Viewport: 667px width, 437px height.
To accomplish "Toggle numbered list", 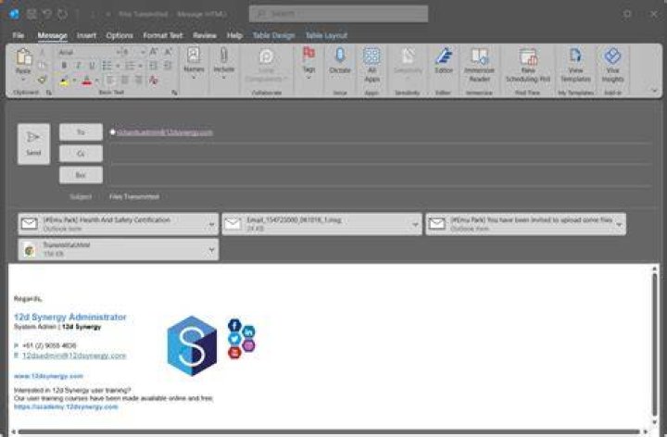I will 130,66.
